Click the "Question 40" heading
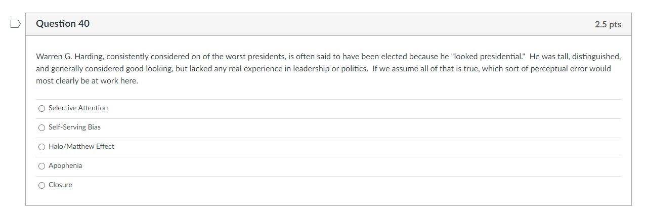Image resolution: width=646 pixels, height=216 pixels. click(63, 24)
